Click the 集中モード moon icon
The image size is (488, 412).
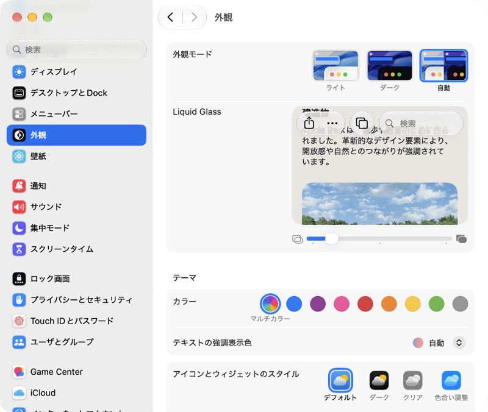[x=19, y=228]
